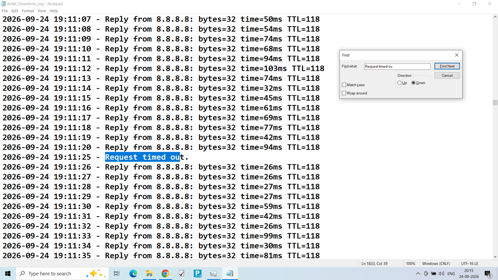
Task: Click into the Find what field
Action: point(397,66)
